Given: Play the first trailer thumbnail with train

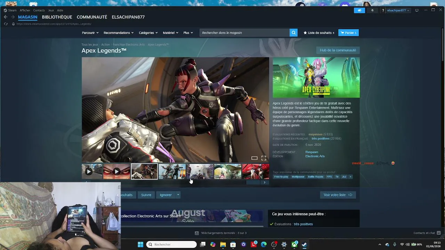Looking at the screenshot, I should click(92, 172).
